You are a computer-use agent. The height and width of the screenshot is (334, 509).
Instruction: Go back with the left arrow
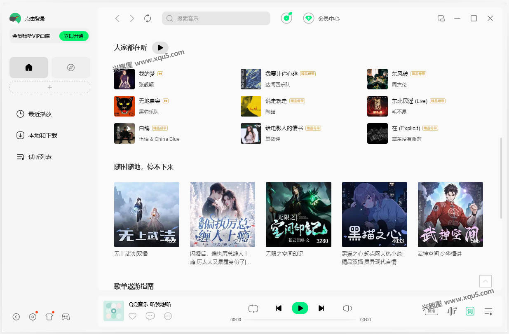coord(117,19)
